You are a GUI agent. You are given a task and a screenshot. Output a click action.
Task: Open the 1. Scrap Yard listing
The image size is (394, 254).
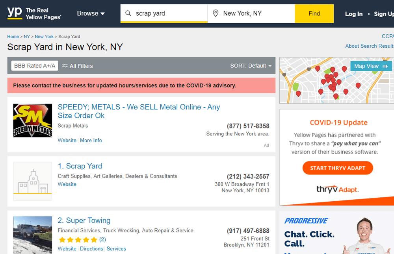pos(80,166)
